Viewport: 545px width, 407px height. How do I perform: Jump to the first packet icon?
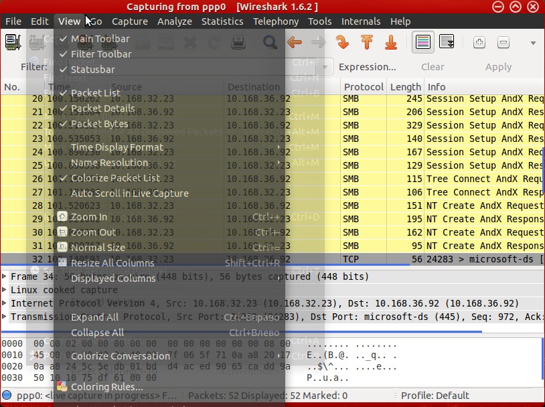[367, 42]
